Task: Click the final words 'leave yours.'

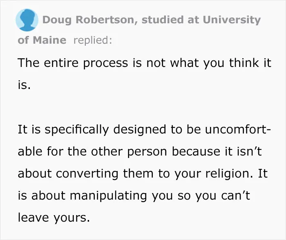Action: tap(54, 218)
